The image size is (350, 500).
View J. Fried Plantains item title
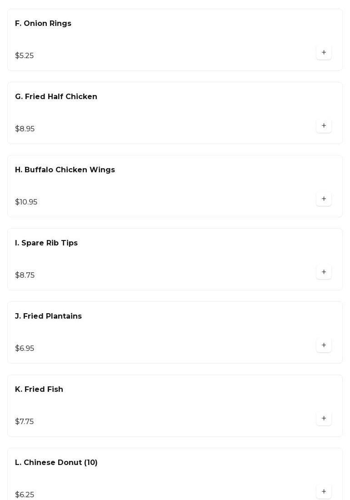(x=48, y=316)
